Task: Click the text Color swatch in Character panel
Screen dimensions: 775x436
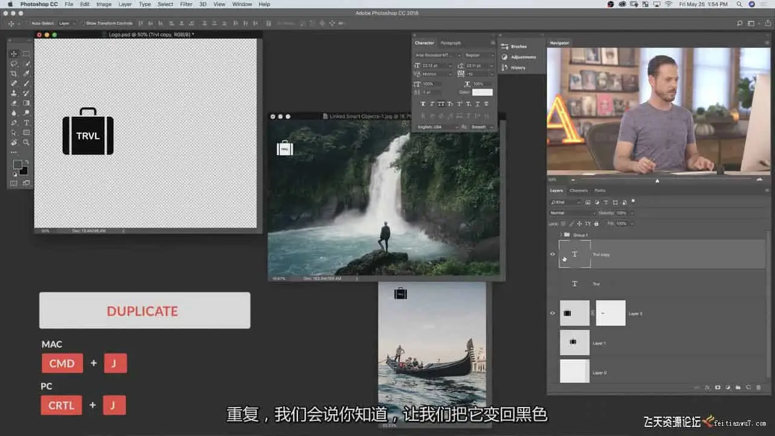Action: pos(483,93)
